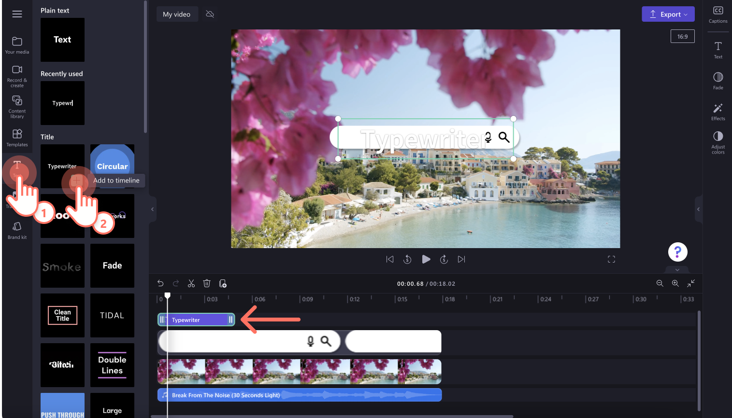
Task: Select TIDAL title style
Action: pyautogui.click(x=112, y=315)
